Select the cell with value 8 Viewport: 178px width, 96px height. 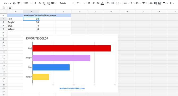click(31, 29)
